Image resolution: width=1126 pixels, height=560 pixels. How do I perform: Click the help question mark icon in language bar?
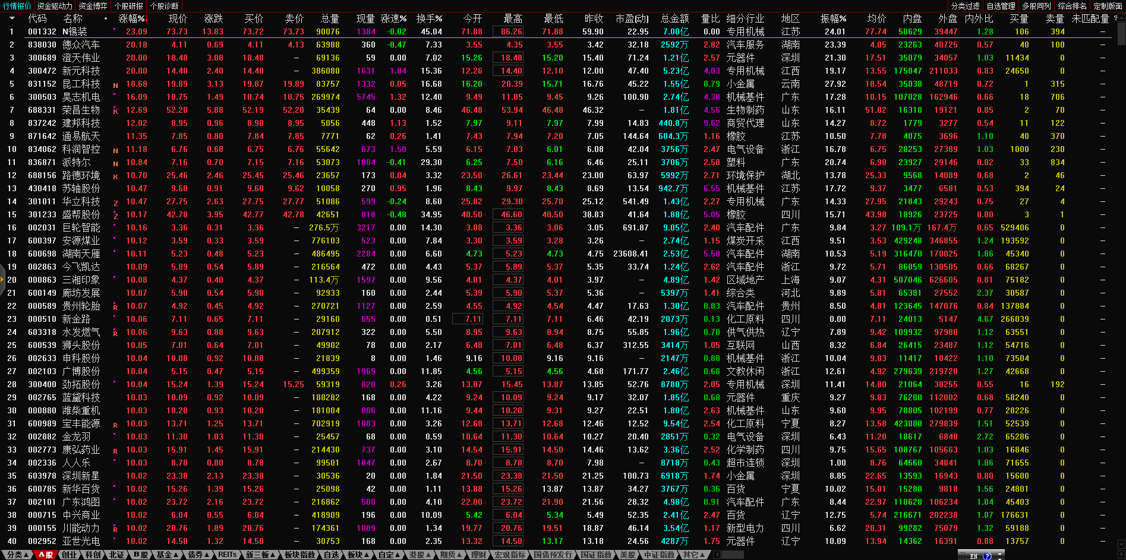[x=987, y=556]
